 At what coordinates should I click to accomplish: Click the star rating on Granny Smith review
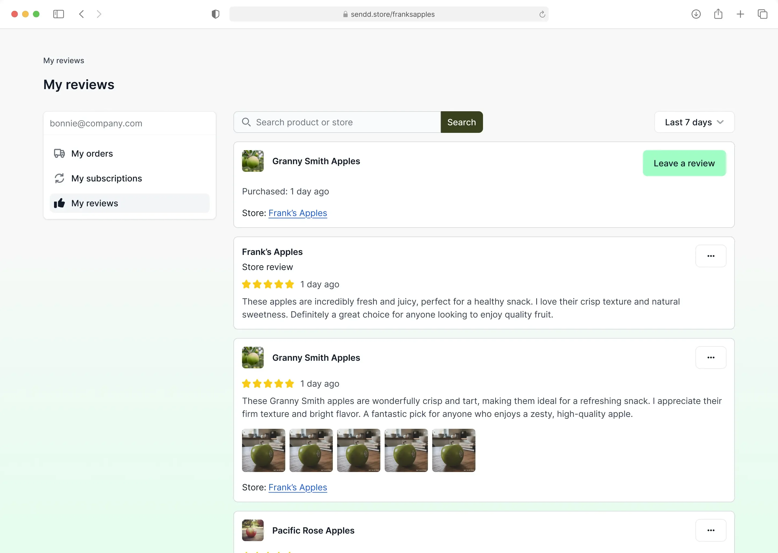pos(268,383)
